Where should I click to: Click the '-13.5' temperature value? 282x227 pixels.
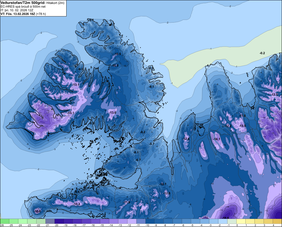pyautogui.click(x=242, y=126)
